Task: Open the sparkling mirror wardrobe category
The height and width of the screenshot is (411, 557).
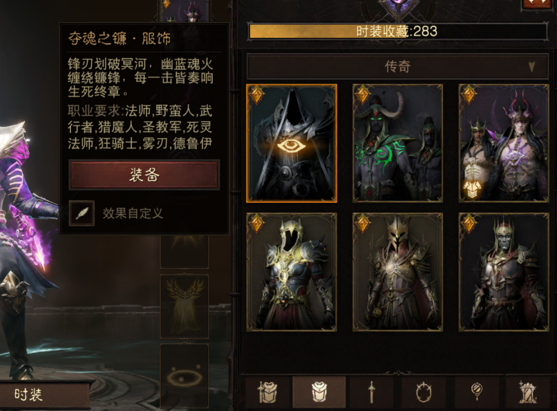Action: [528, 393]
